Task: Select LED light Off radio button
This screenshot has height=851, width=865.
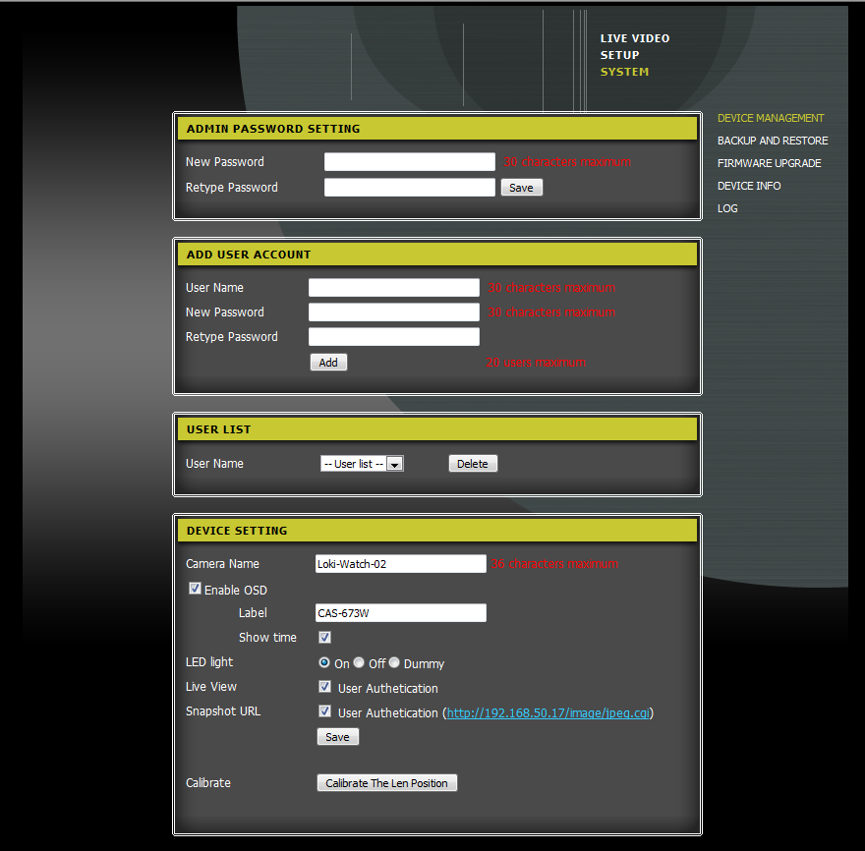Action: [x=359, y=663]
